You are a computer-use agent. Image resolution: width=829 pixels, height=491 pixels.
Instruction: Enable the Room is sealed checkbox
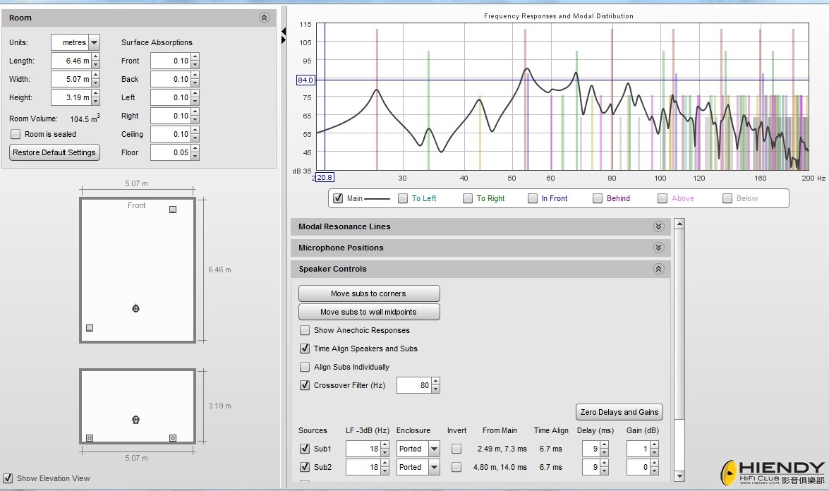[16, 134]
